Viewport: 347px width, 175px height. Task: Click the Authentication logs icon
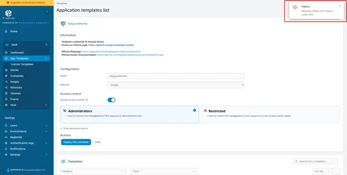6,143
